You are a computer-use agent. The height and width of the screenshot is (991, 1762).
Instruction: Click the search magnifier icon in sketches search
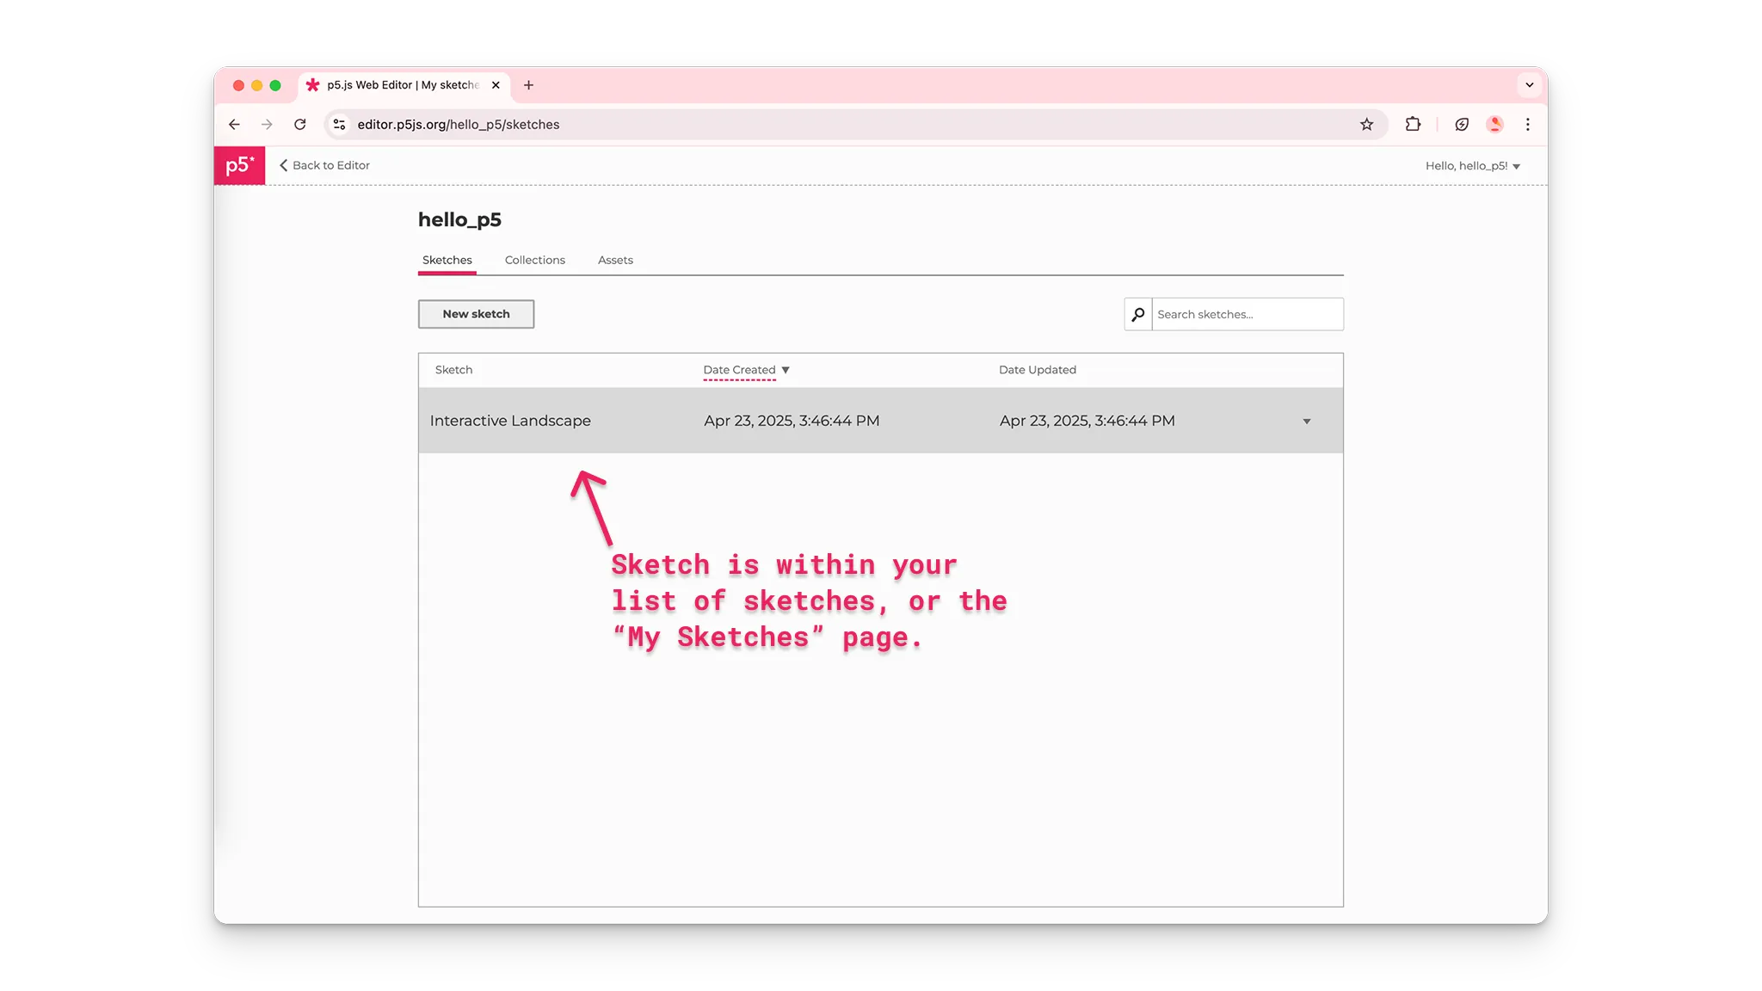click(x=1137, y=314)
